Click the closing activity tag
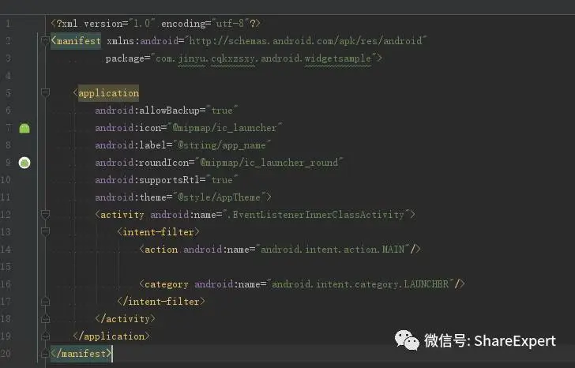 pos(125,319)
